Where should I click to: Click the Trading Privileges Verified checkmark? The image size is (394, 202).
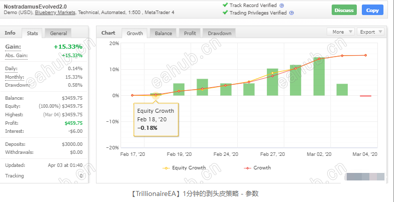click(x=225, y=12)
